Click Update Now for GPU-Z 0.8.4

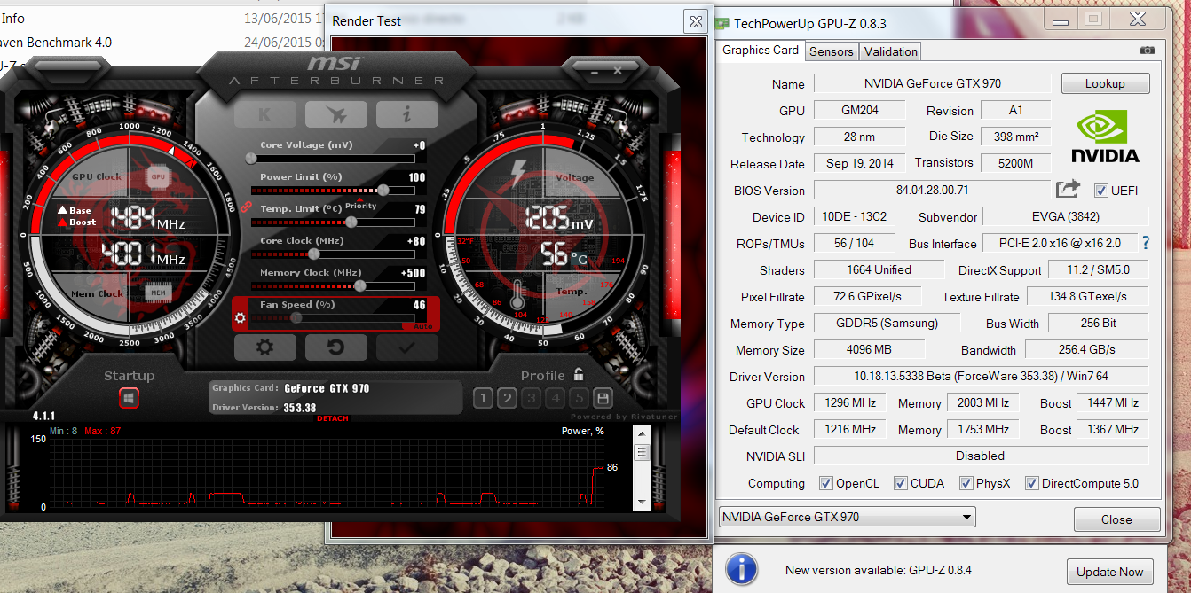coord(1110,572)
